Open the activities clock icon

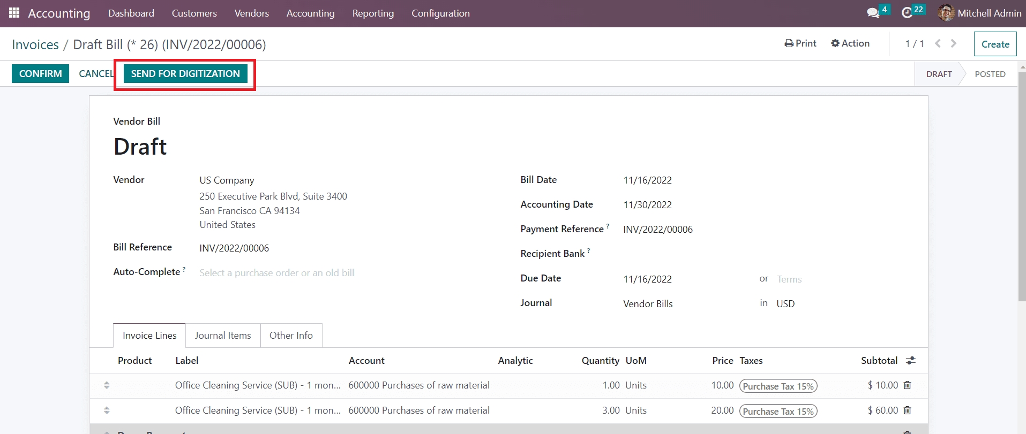click(x=907, y=13)
